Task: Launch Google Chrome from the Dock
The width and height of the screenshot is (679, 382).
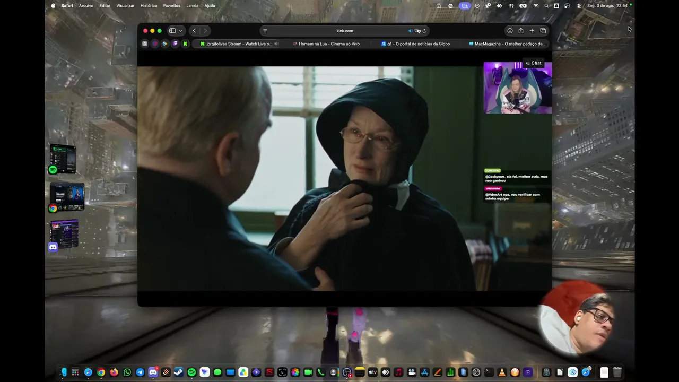Action: click(101, 372)
